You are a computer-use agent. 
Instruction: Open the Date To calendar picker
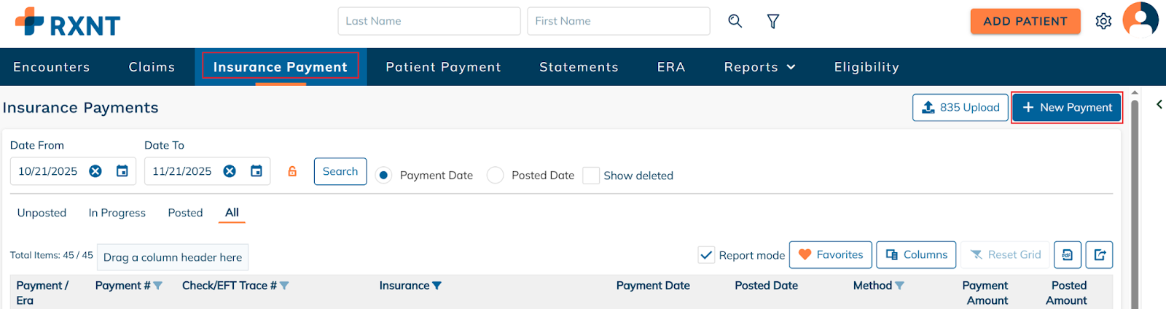click(257, 171)
